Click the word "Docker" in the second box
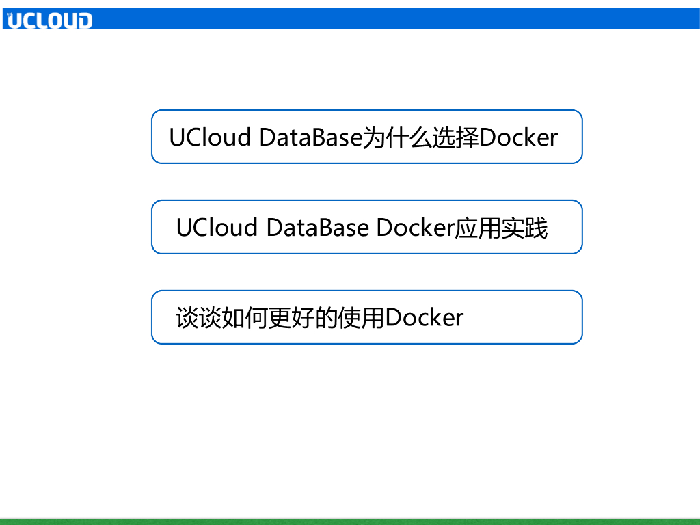This screenshot has height=525, width=700. coord(416,228)
